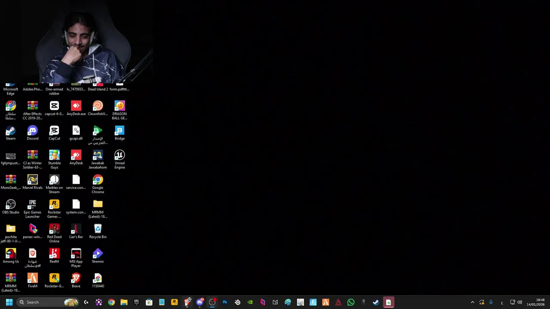550x309 pixels.
Task: Select the system.con file icon
Action: pos(76,207)
